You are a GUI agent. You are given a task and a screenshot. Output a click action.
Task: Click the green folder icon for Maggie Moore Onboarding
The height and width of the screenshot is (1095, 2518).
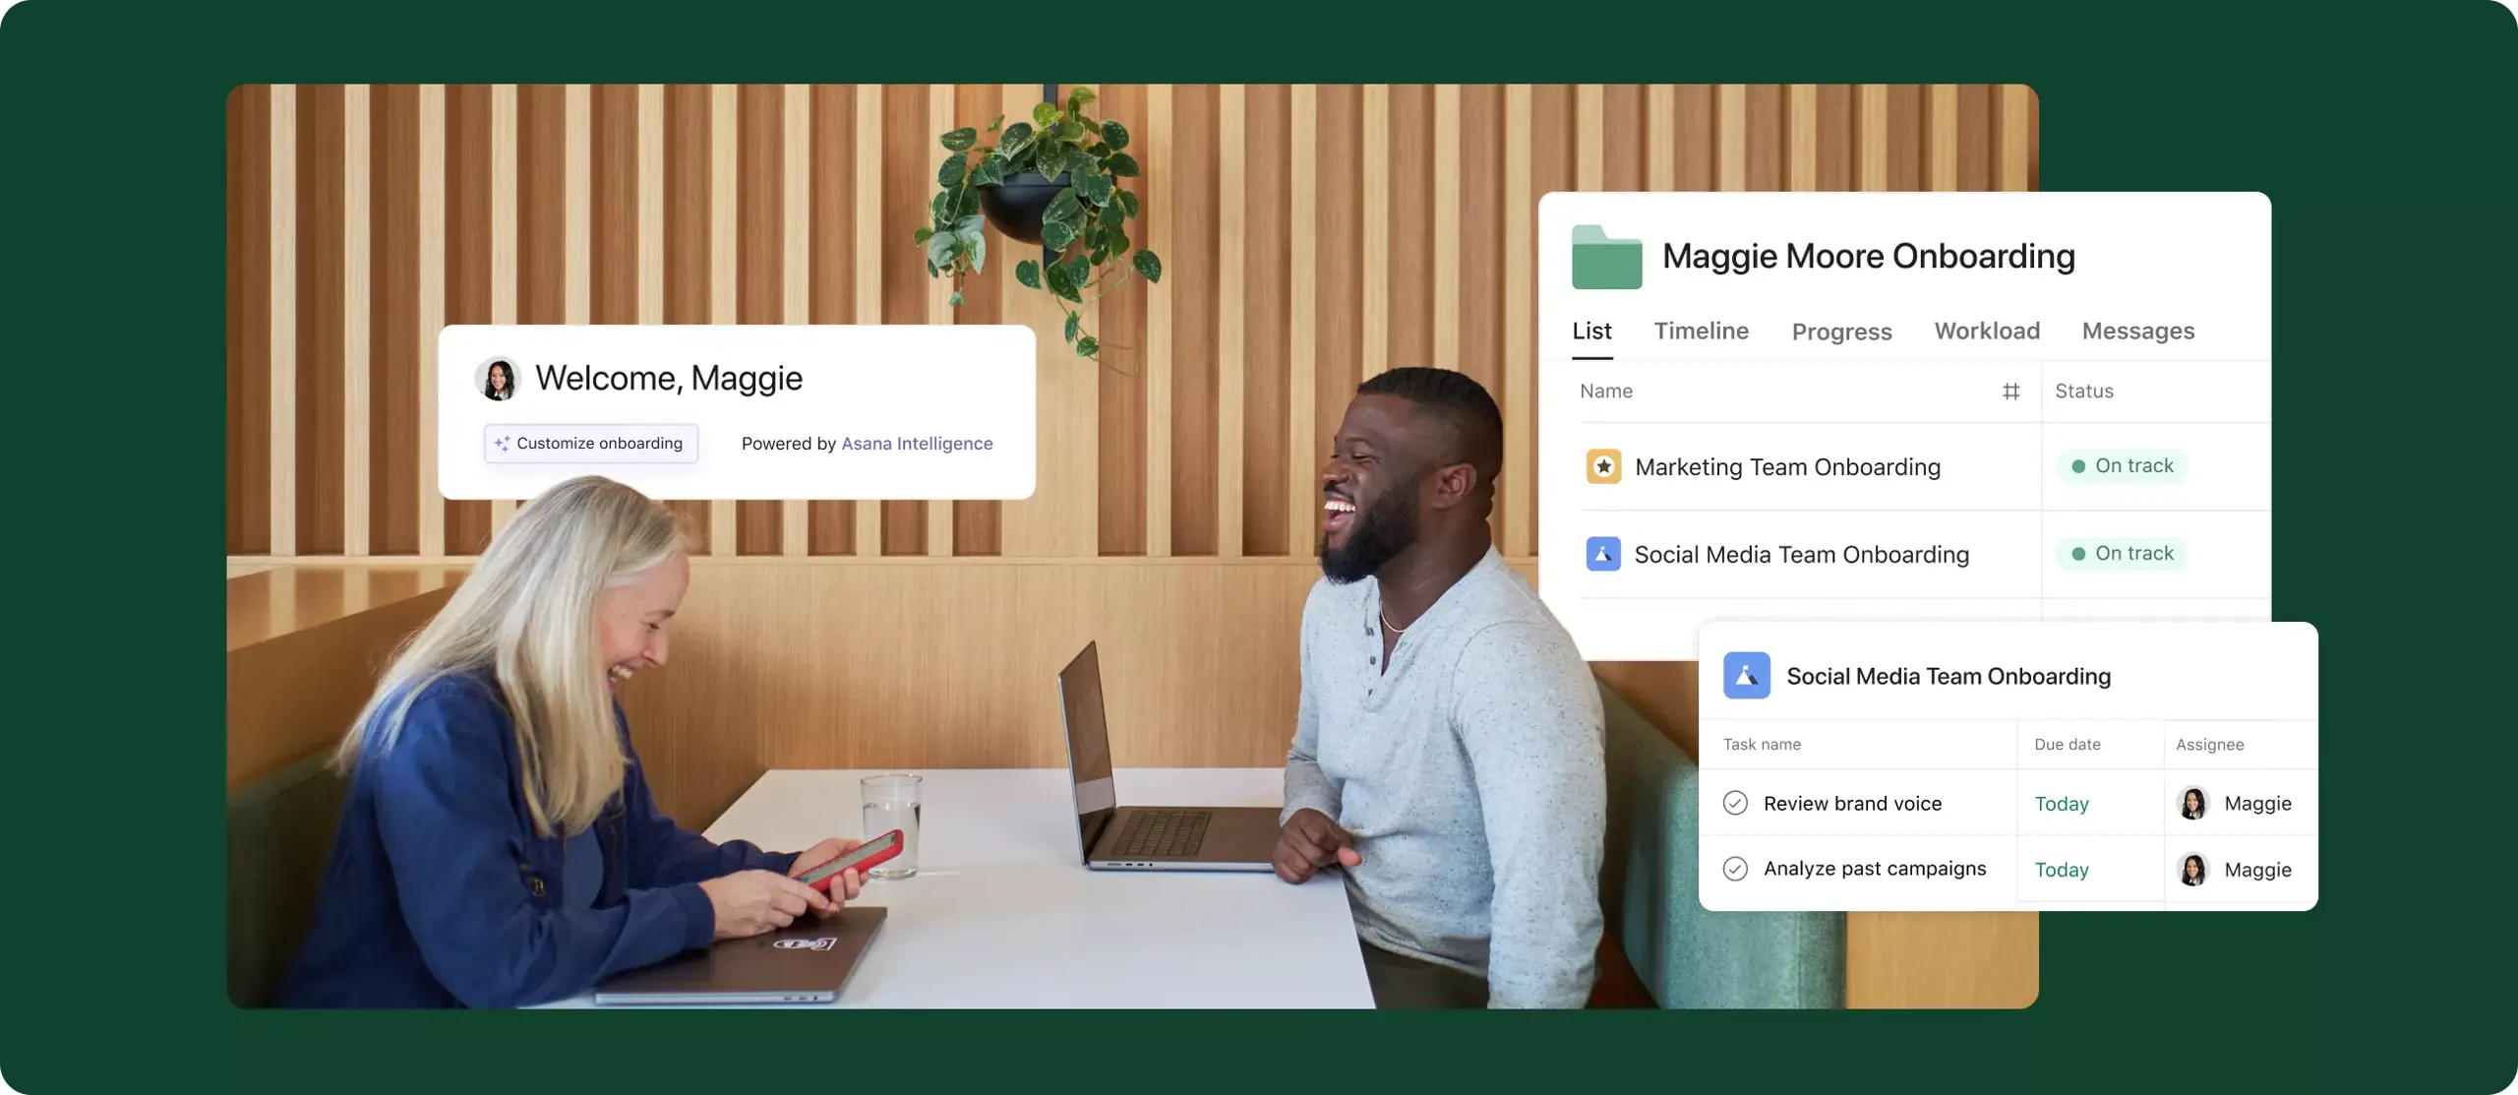1606,257
